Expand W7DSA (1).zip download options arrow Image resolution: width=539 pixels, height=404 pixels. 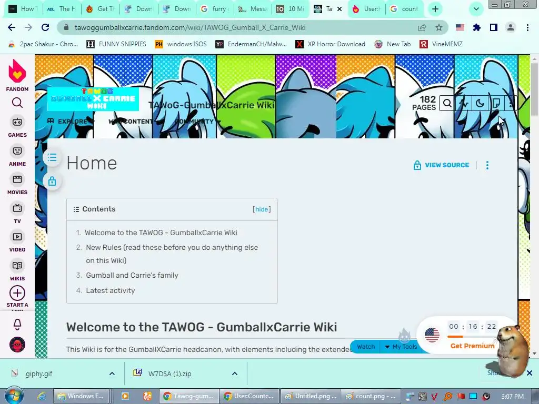tap(235, 373)
